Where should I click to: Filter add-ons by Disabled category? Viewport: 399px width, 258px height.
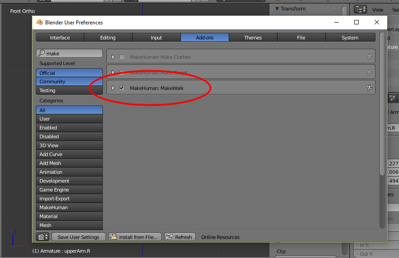pos(69,137)
